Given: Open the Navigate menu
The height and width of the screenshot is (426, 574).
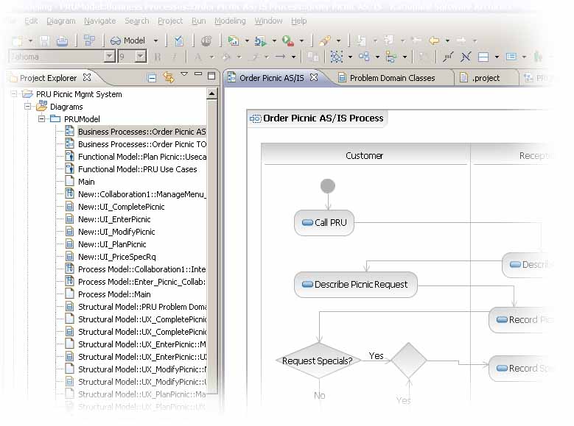Looking at the screenshot, I should (100, 21).
